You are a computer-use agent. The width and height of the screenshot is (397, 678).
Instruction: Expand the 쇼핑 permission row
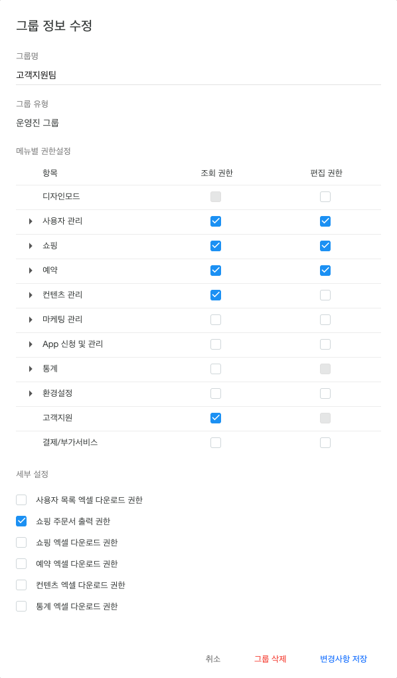pyautogui.click(x=31, y=246)
